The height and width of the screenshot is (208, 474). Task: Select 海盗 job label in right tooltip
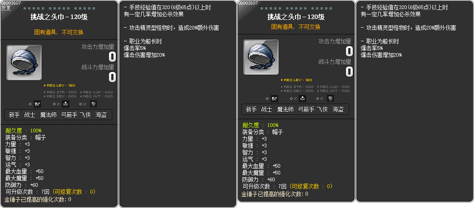[x=338, y=109]
